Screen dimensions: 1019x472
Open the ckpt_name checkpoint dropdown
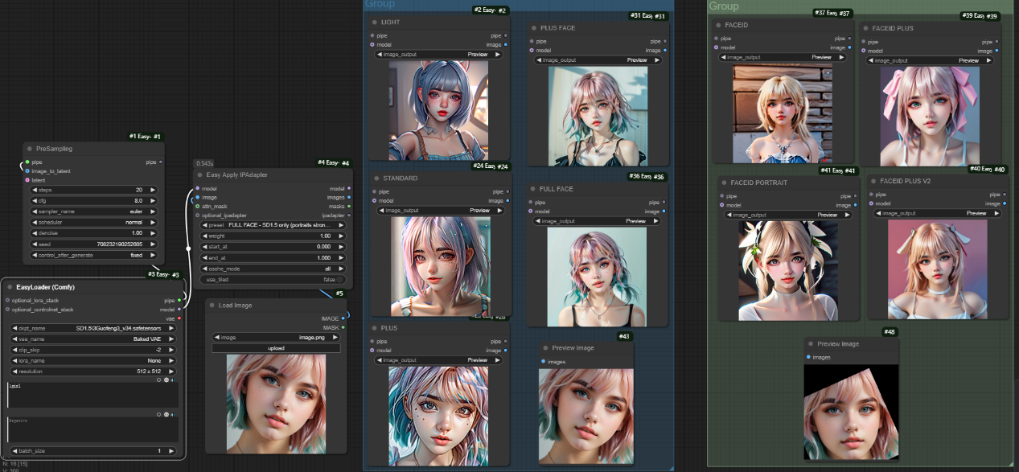[95, 328]
